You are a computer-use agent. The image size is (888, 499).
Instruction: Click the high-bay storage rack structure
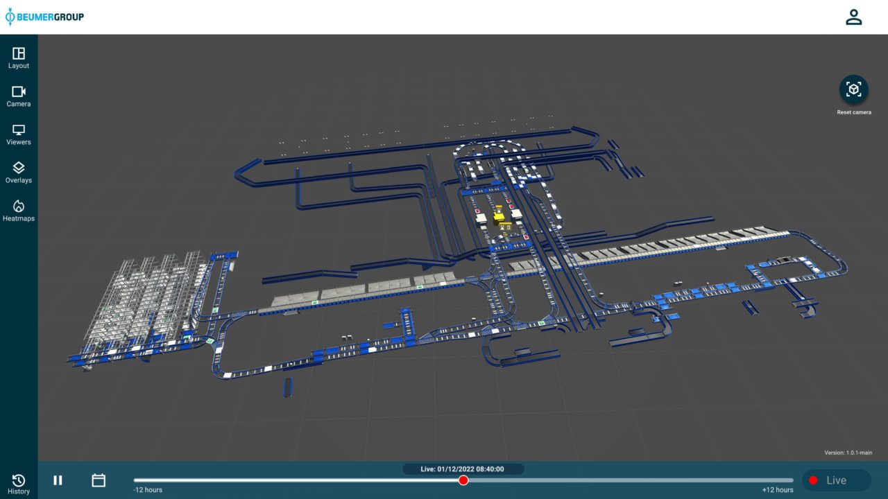(149, 298)
